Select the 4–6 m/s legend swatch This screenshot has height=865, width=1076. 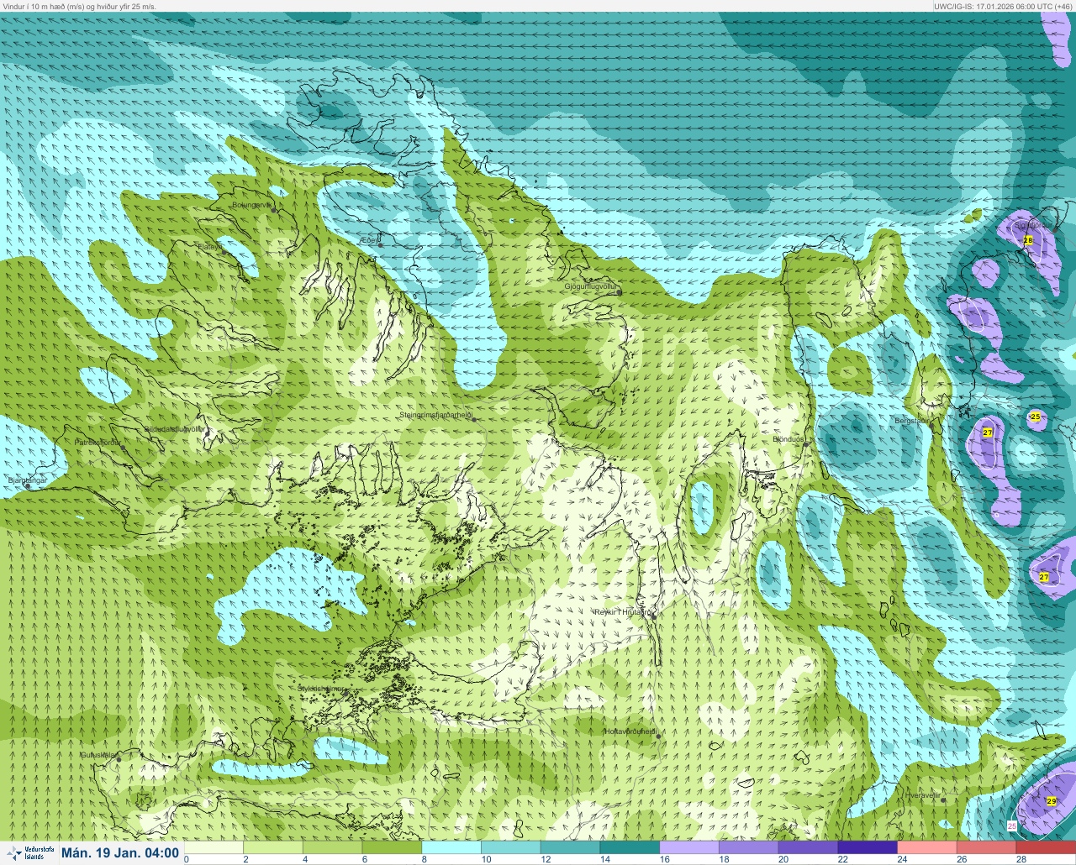coord(332,847)
